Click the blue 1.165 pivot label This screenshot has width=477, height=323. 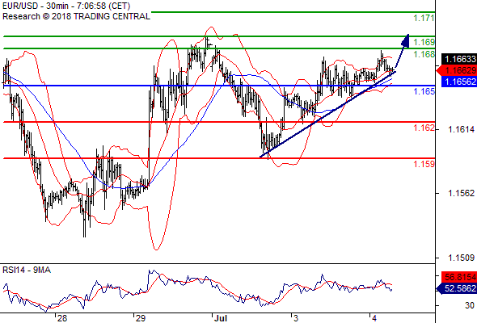click(x=424, y=91)
